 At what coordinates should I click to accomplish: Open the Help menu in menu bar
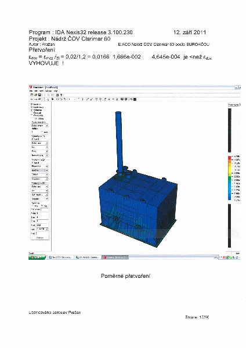point(56,91)
